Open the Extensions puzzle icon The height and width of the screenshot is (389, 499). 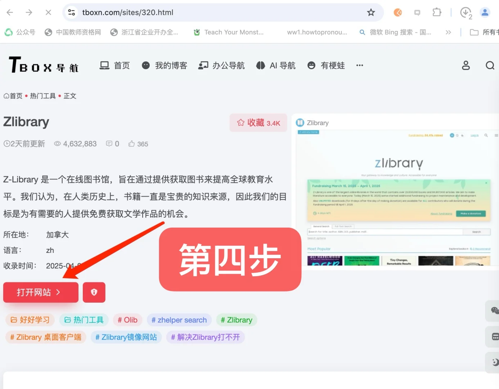[437, 13]
